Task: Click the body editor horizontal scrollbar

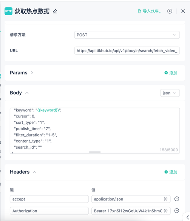Action: click(x=95, y=152)
